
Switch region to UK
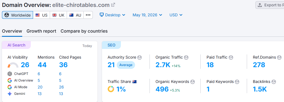tap(58, 15)
